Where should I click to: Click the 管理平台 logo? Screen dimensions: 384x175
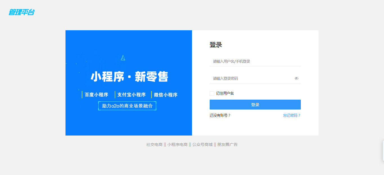tap(22, 12)
